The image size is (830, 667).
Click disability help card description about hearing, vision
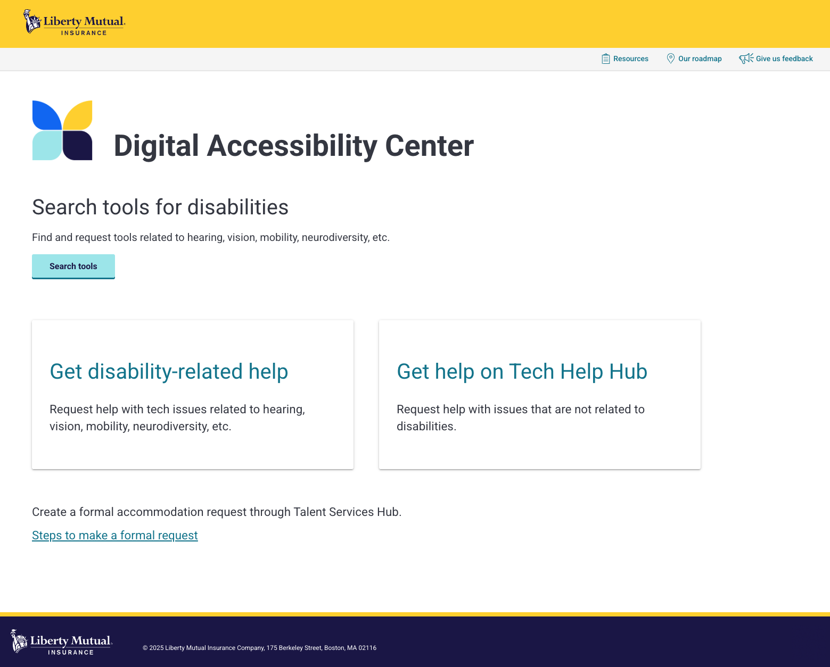177,418
